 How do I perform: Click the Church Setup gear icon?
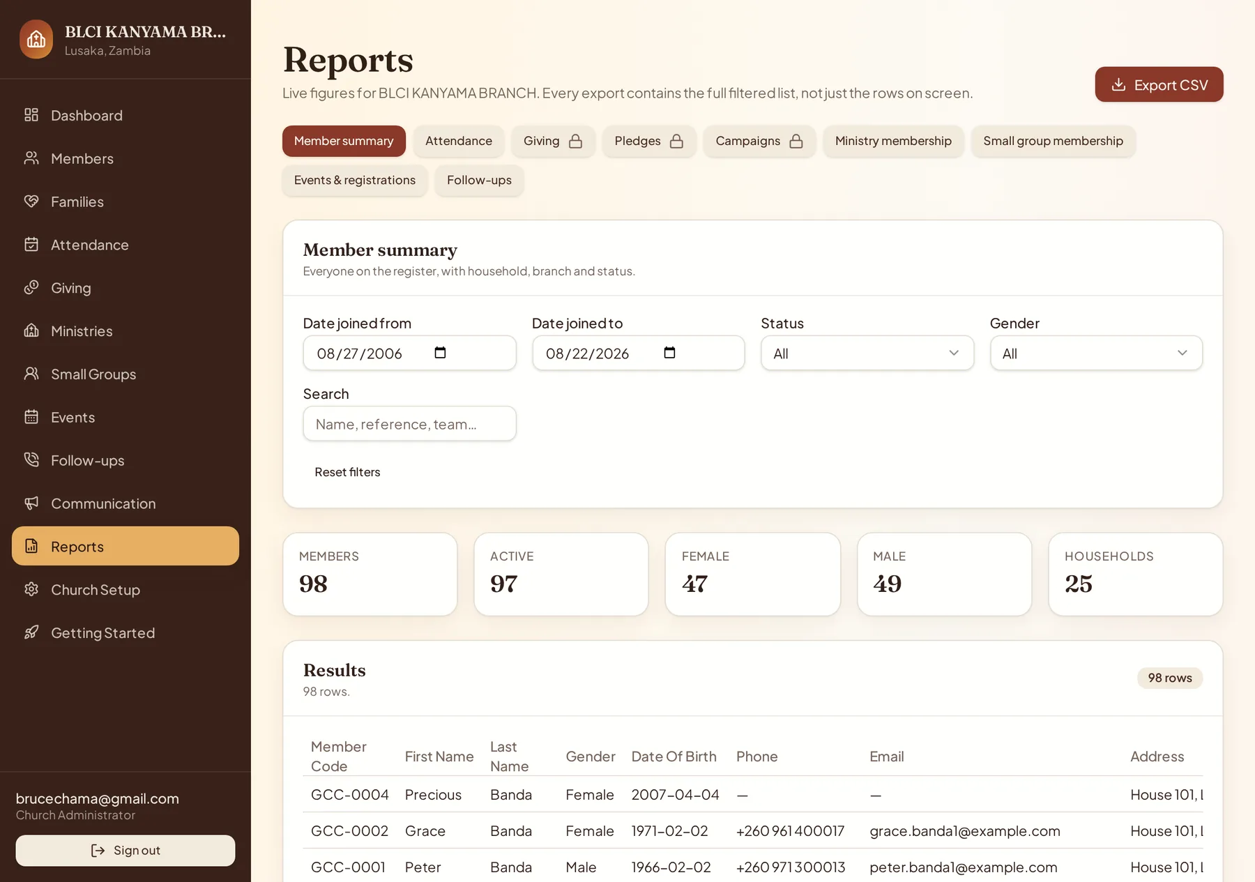[31, 589]
